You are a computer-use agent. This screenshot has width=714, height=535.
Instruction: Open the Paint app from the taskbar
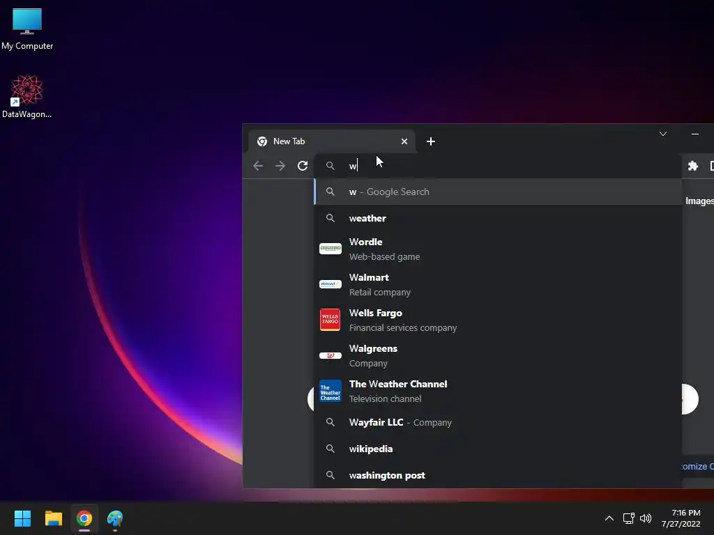(115, 518)
